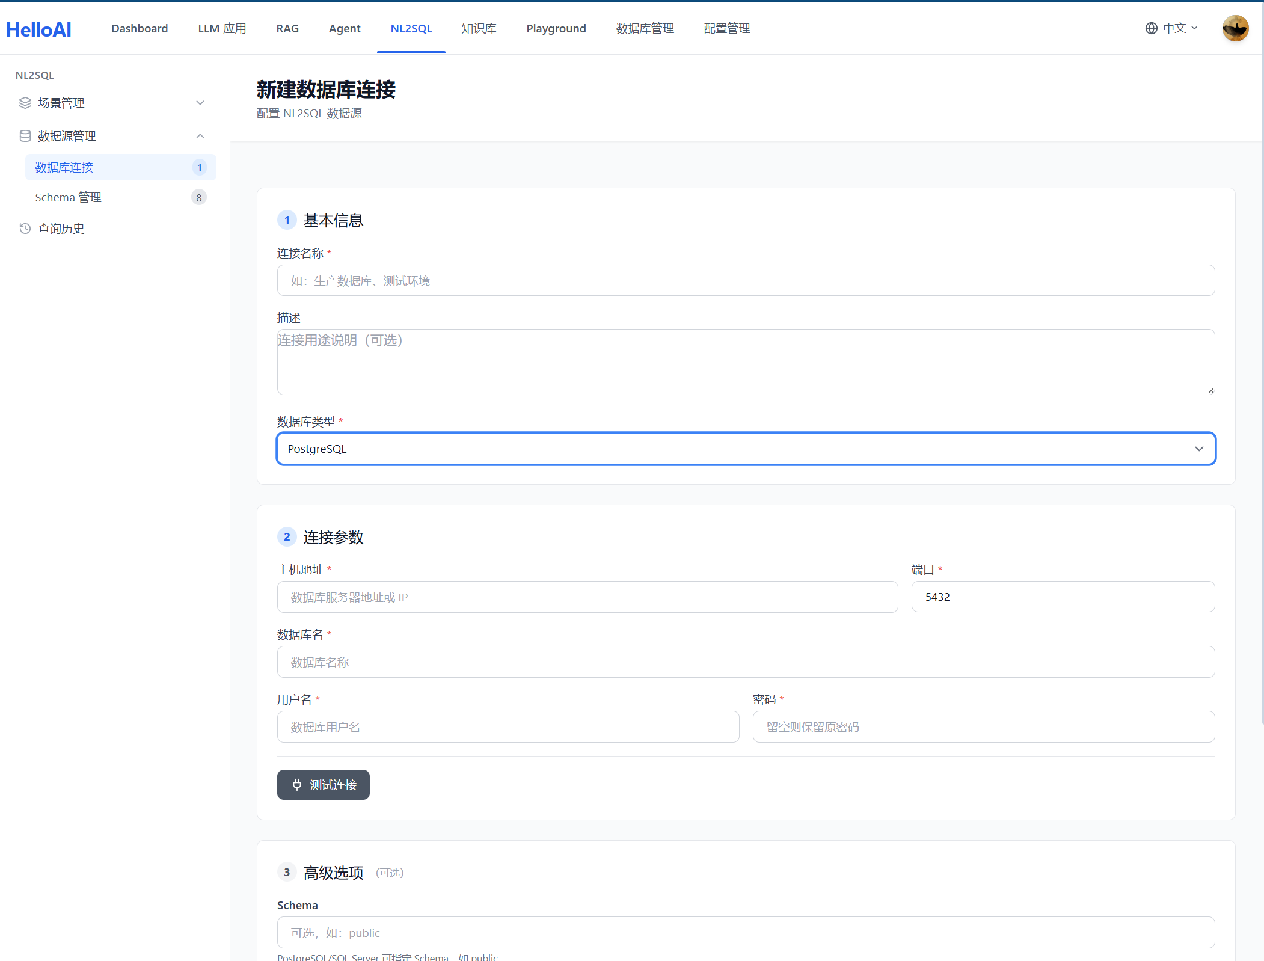
Task: Expand the 场景管理 sidebar section
Action: [x=200, y=103]
